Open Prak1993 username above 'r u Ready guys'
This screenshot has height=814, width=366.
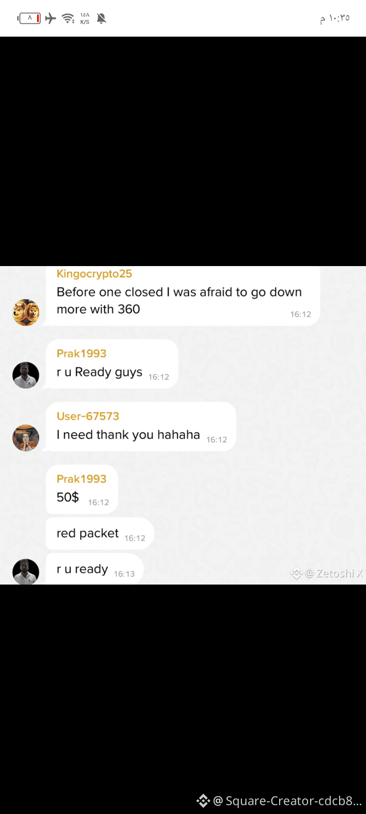(81, 354)
